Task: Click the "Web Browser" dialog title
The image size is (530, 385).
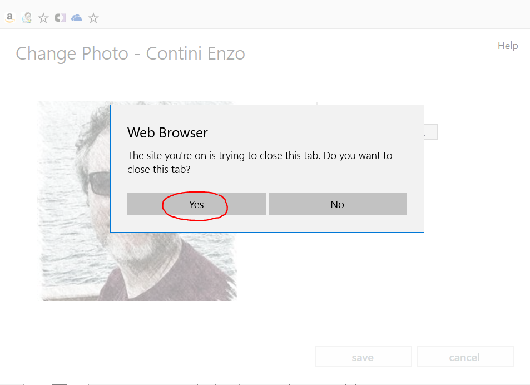Action: click(x=167, y=132)
